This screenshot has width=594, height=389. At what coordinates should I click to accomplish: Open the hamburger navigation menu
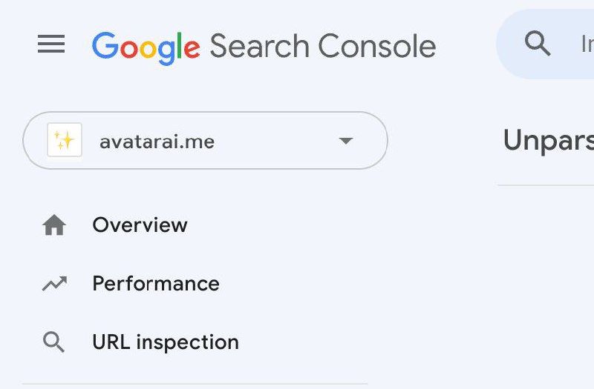51,45
